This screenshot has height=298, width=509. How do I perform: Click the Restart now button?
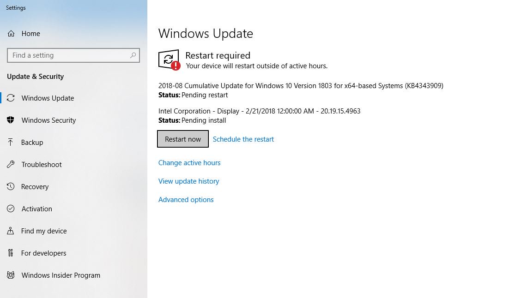tap(183, 139)
